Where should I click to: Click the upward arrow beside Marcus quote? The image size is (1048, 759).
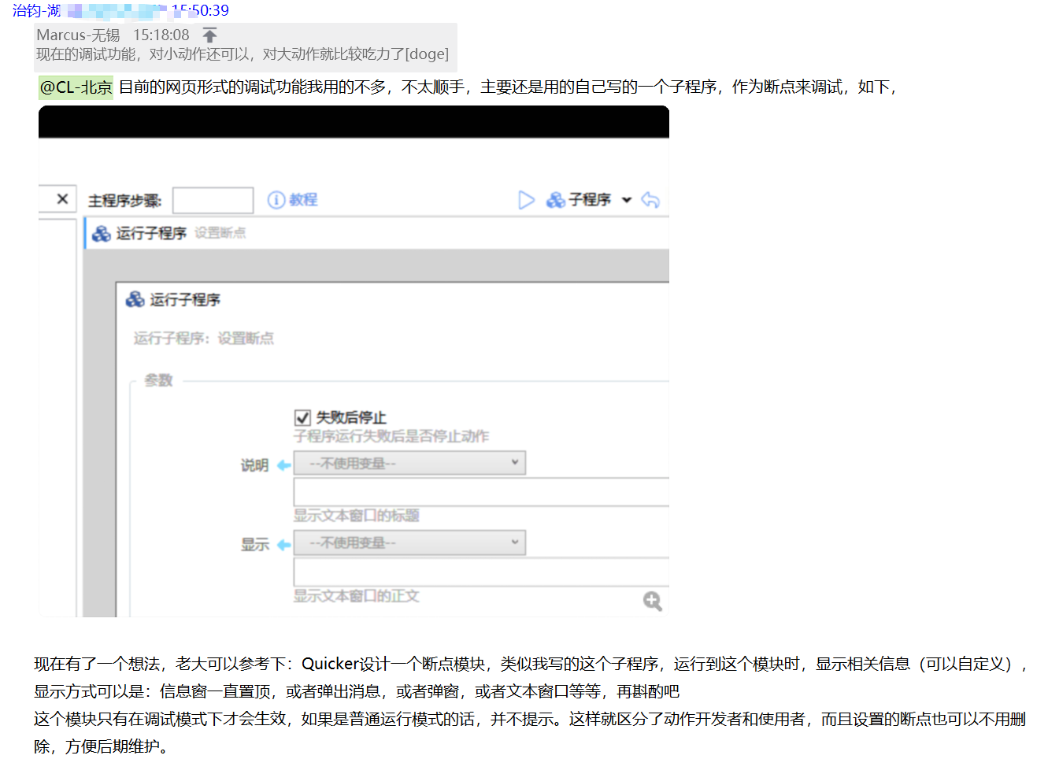[x=209, y=35]
